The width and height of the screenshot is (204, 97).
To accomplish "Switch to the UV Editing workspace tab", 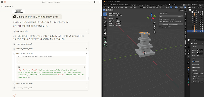I will pos(156,5).
